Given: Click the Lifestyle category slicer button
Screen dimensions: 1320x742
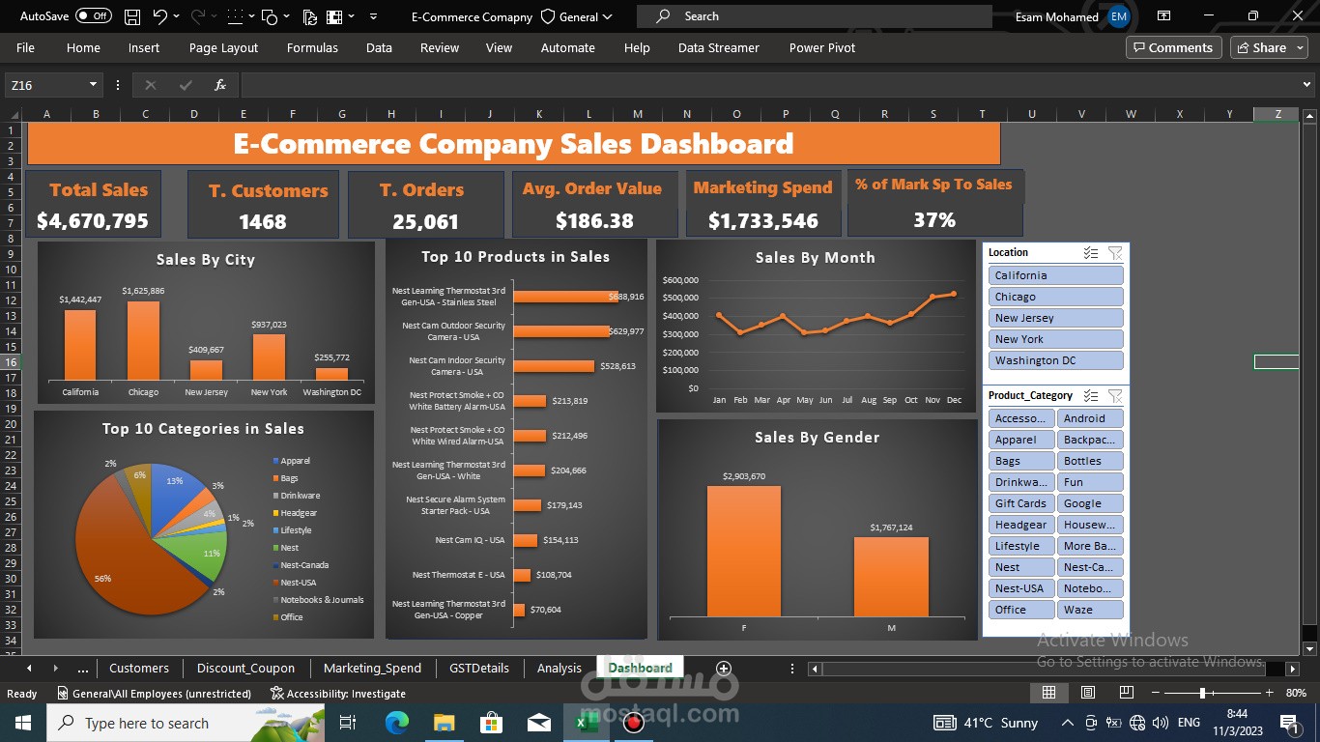Looking at the screenshot, I should [1021, 546].
